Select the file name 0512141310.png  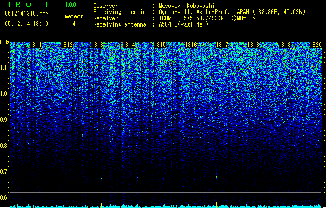point(27,14)
